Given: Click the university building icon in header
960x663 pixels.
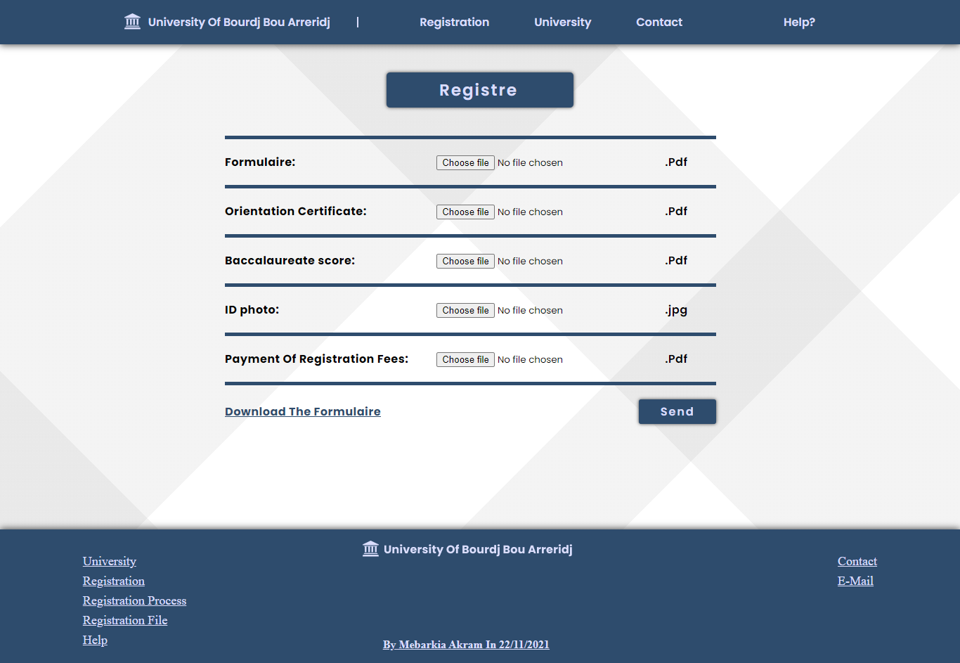Looking at the screenshot, I should (x=132, y=22).
